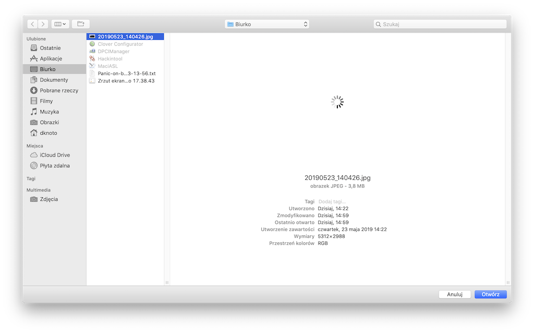Open Muzyka in the sidebar
This screenshot has width=534, height=333.
[x=54, y=112]
